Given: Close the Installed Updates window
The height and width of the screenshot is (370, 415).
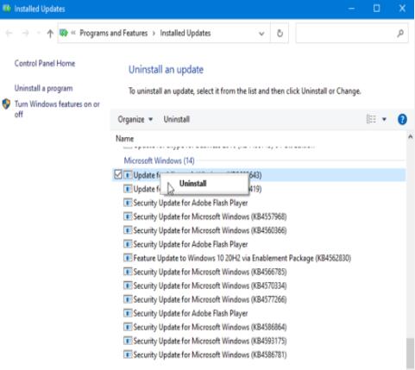Looking at the screenshot, I should (402, 9).
